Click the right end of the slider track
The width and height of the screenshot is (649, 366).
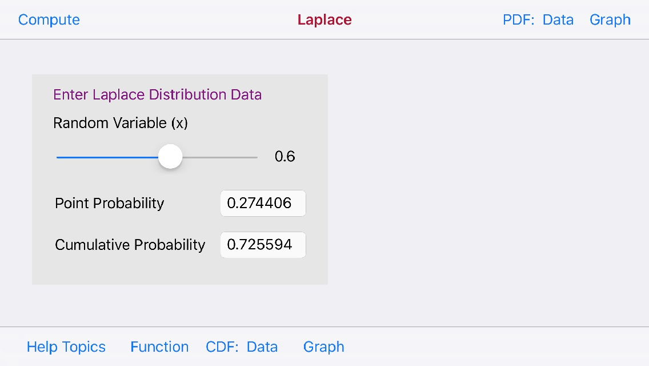point(255,156)
